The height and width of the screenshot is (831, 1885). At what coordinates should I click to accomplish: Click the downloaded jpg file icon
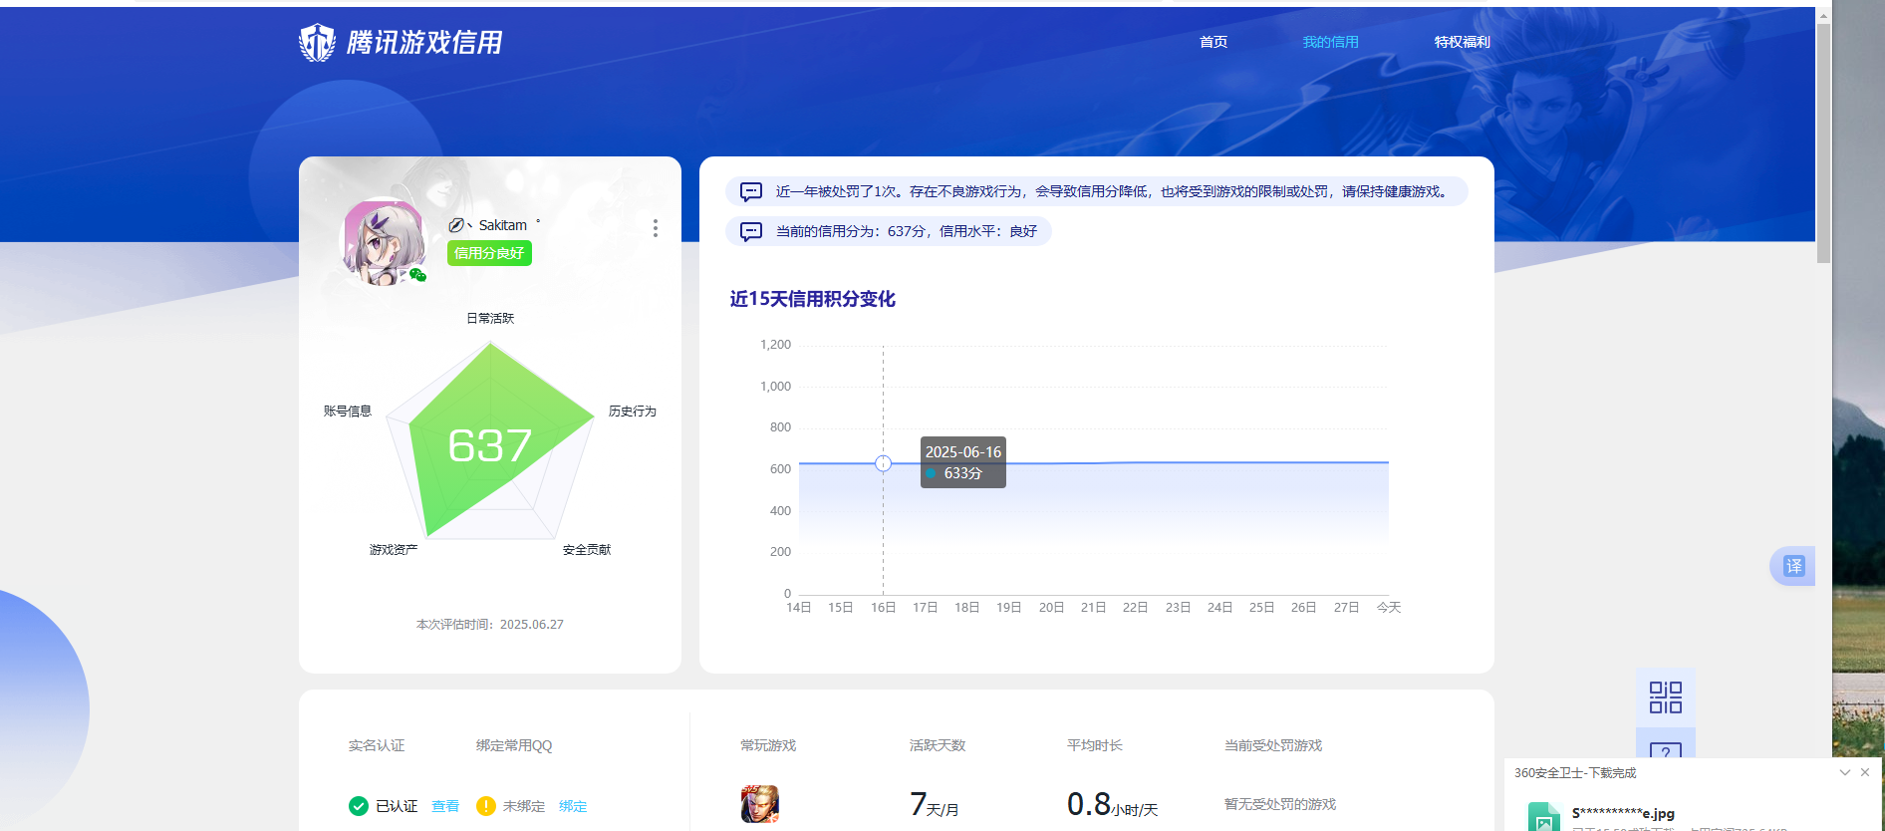(x=1544, y=817)
